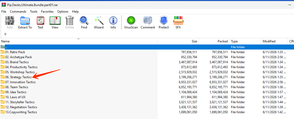294x119 pixels.
Task: Click the WinRAR title bar app icon
Action: pyautogui.click(x=3, y=5)
